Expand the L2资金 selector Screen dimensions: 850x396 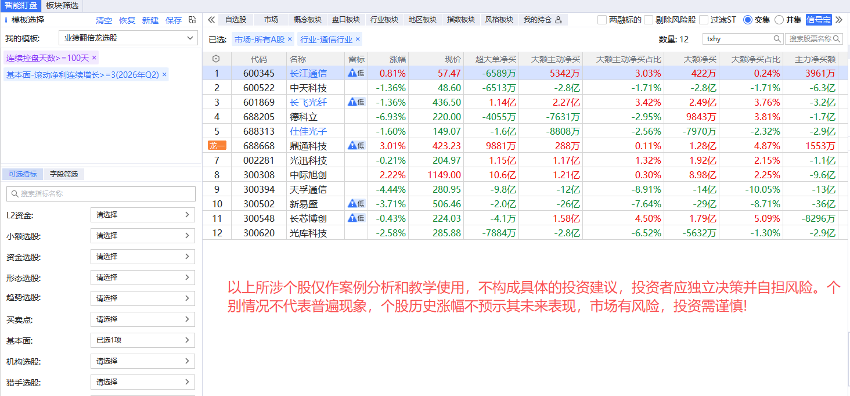pos(143,215)
